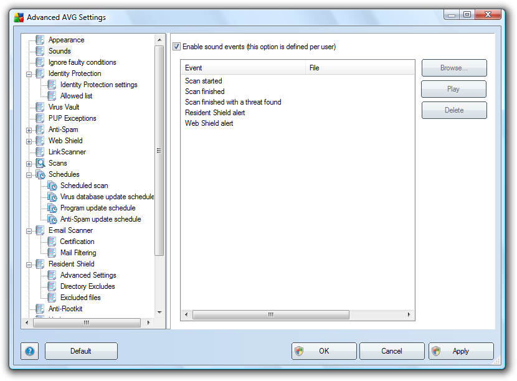Expand the Anti-Spam branch

29,130
